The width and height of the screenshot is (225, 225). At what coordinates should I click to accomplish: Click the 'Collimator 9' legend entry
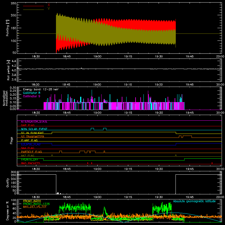(x=31, y=96)
